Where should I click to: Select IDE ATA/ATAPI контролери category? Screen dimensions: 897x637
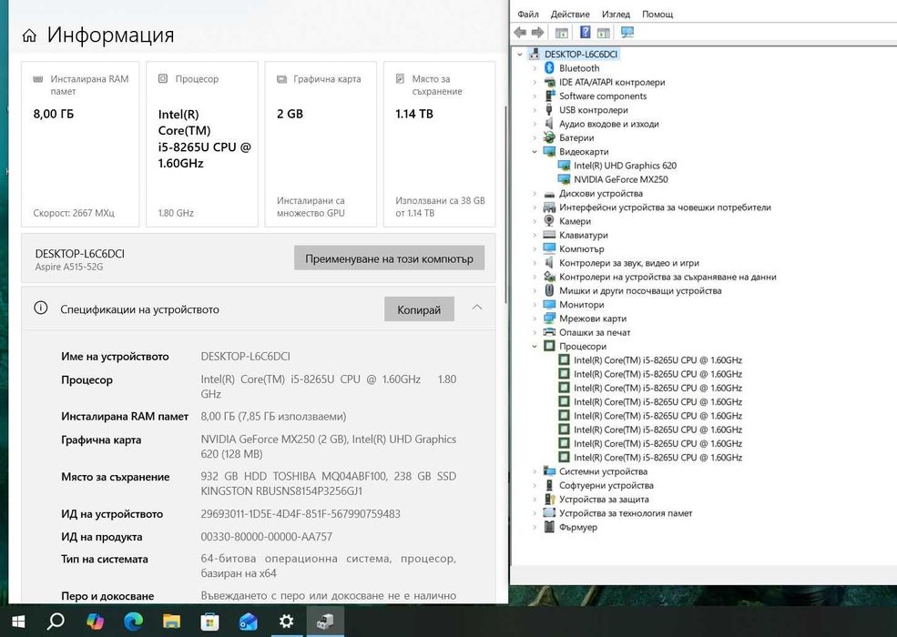point(612,82)
